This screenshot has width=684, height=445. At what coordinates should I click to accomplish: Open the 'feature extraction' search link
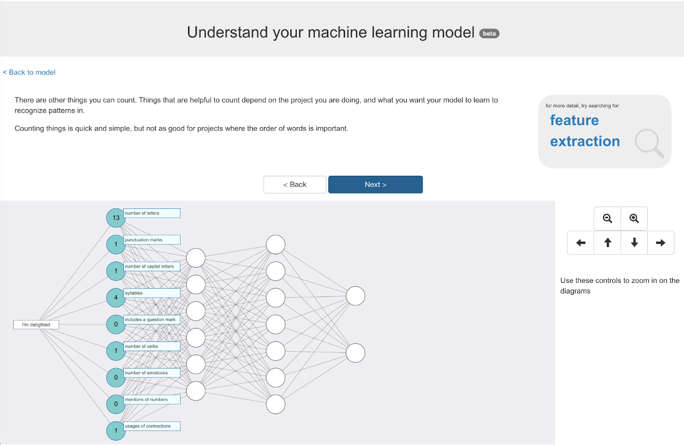tap(585, 131)
